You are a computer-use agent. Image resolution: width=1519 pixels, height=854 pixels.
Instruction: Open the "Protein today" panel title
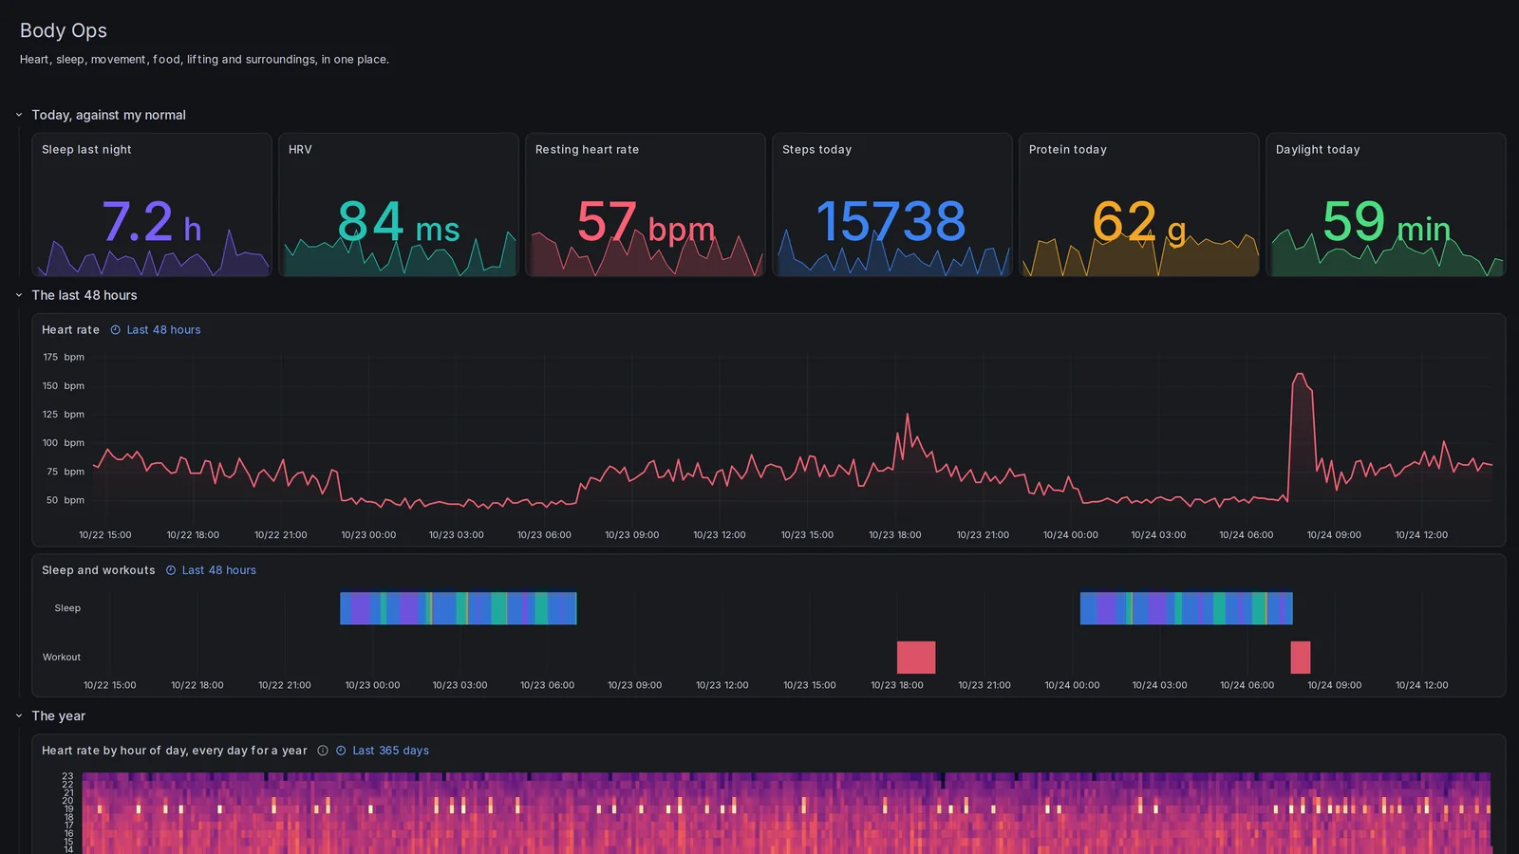1067,150
